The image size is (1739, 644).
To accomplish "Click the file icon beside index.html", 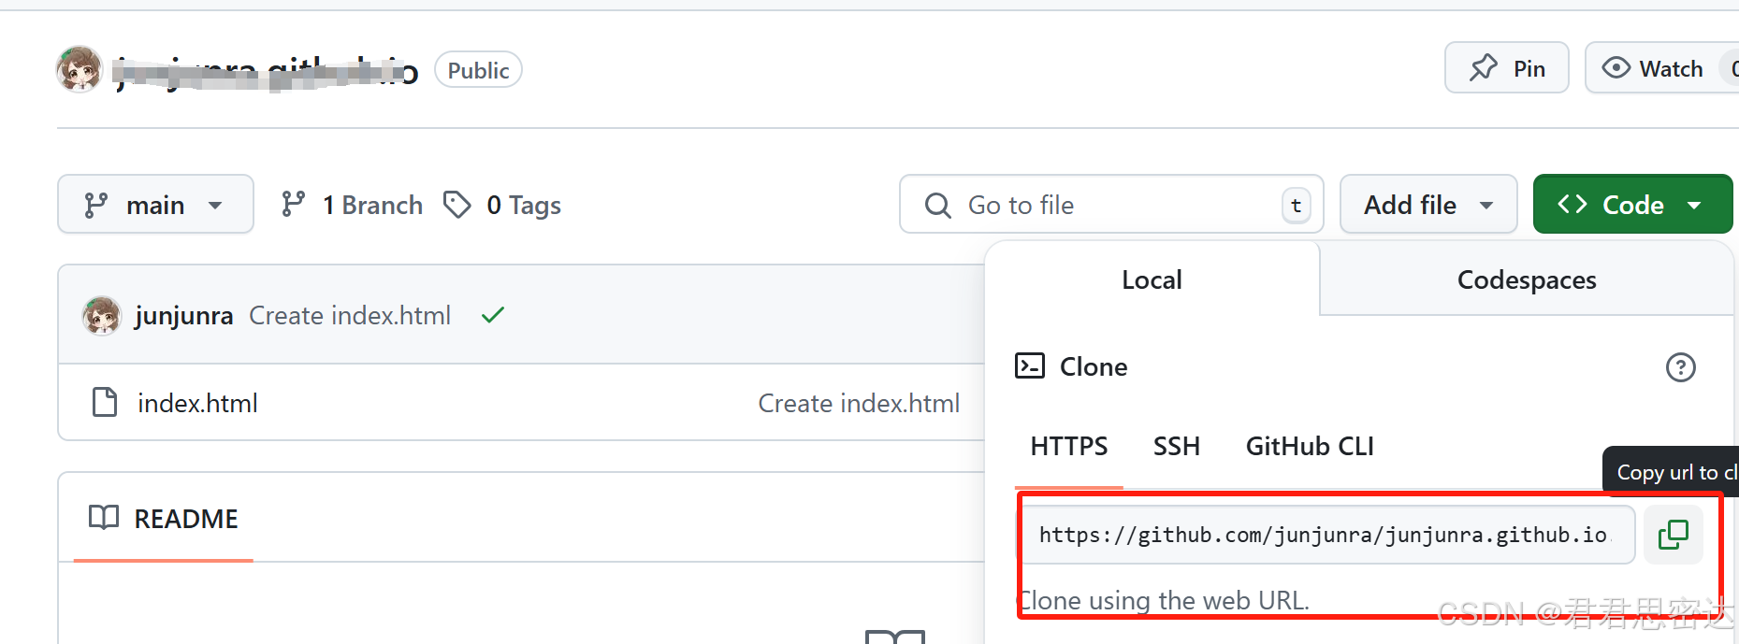I will (x=105, y=402).
